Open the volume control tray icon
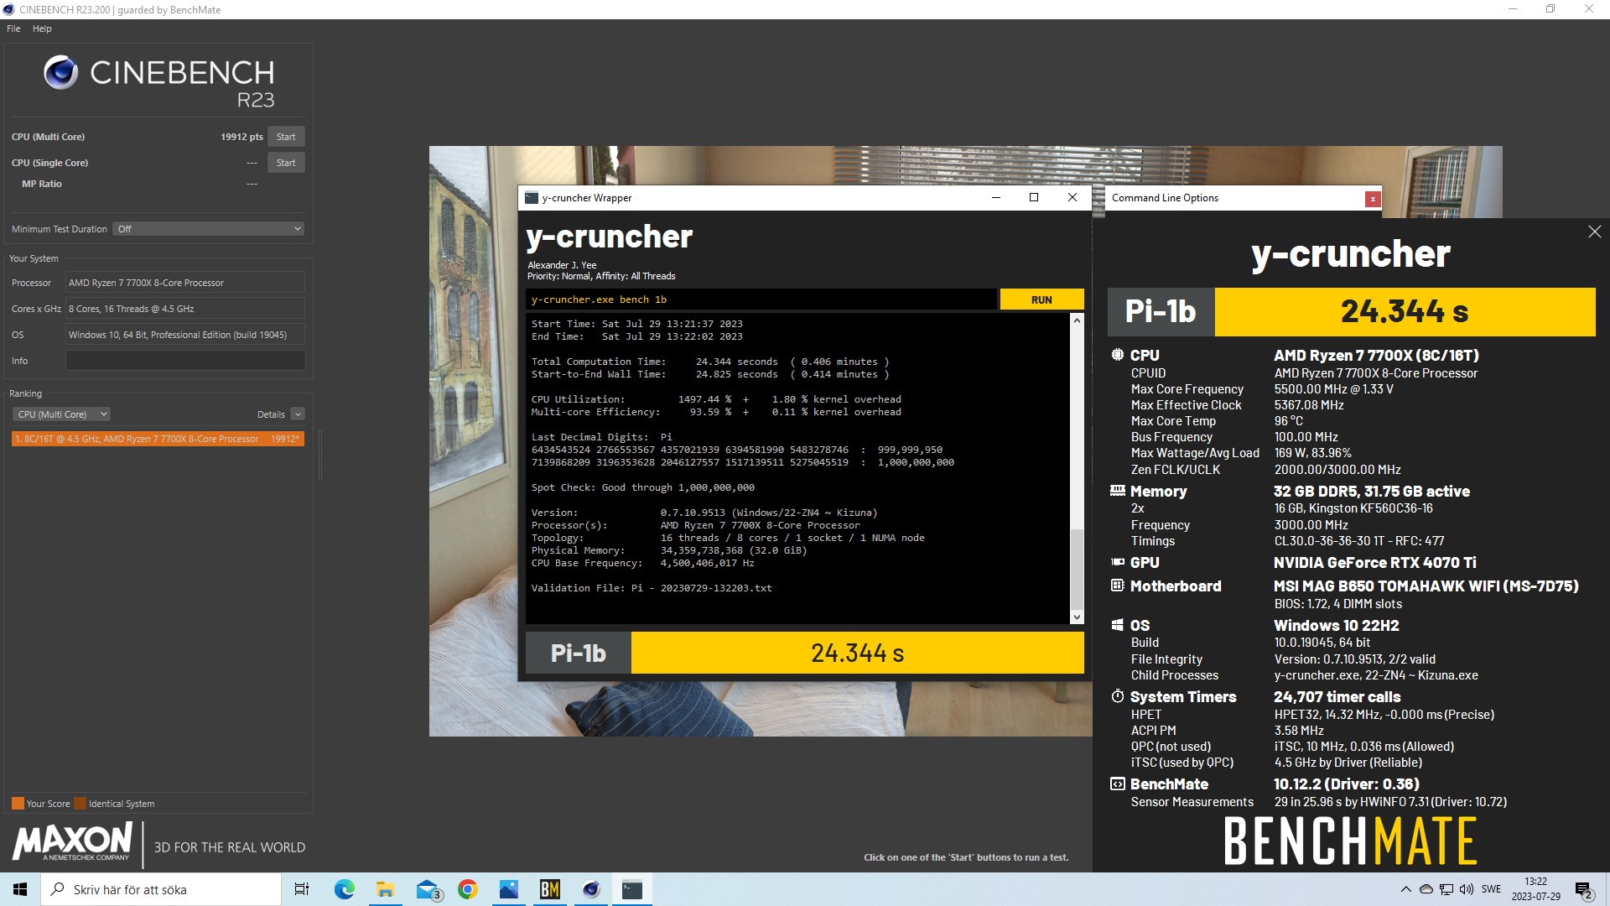1610x906 pixels. (x=1466, y=889)
